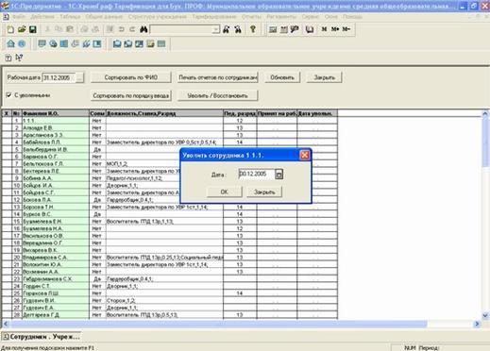This screenshot has width=490, height=351.
Task: Open the Сервис menu
Action: tap(311, 17)
